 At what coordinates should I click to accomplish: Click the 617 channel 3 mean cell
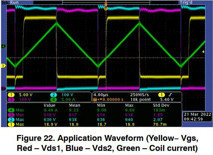73,115
